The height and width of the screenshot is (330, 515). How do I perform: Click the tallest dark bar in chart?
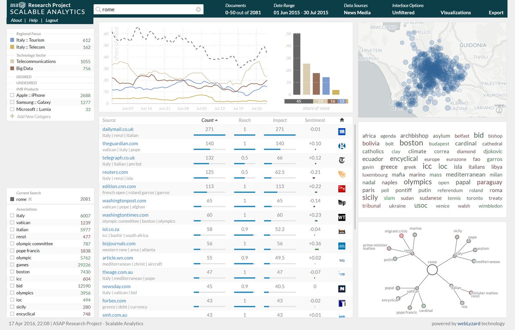click(297, 64)
